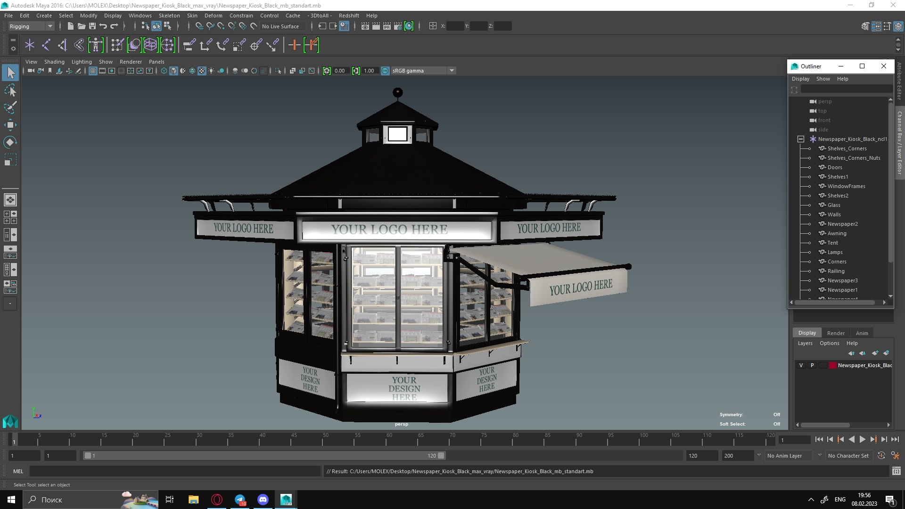
Task: Go to start of playback range
Action: (x=819, y=439)
